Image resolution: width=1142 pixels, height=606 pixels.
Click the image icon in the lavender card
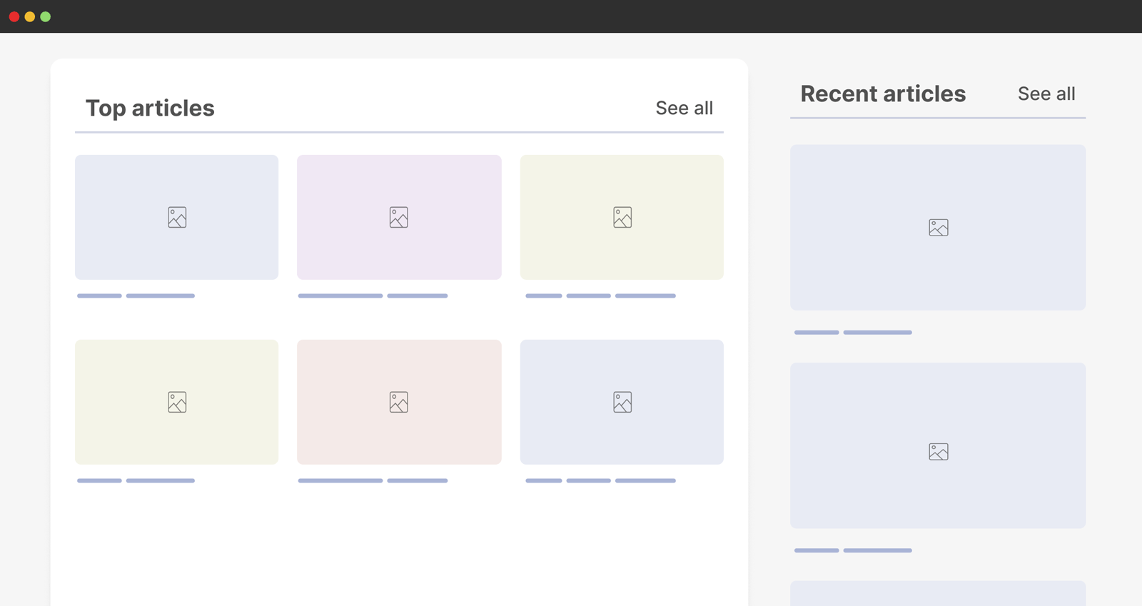coord(399,217)
